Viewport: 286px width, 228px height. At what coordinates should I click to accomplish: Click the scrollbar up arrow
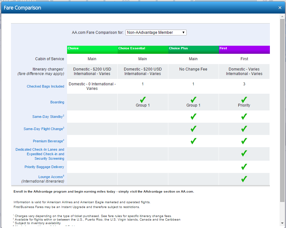(282, 16)
